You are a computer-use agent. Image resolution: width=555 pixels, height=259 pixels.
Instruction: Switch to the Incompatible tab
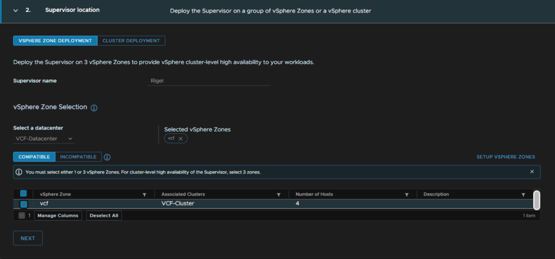[x=78, y=157]
